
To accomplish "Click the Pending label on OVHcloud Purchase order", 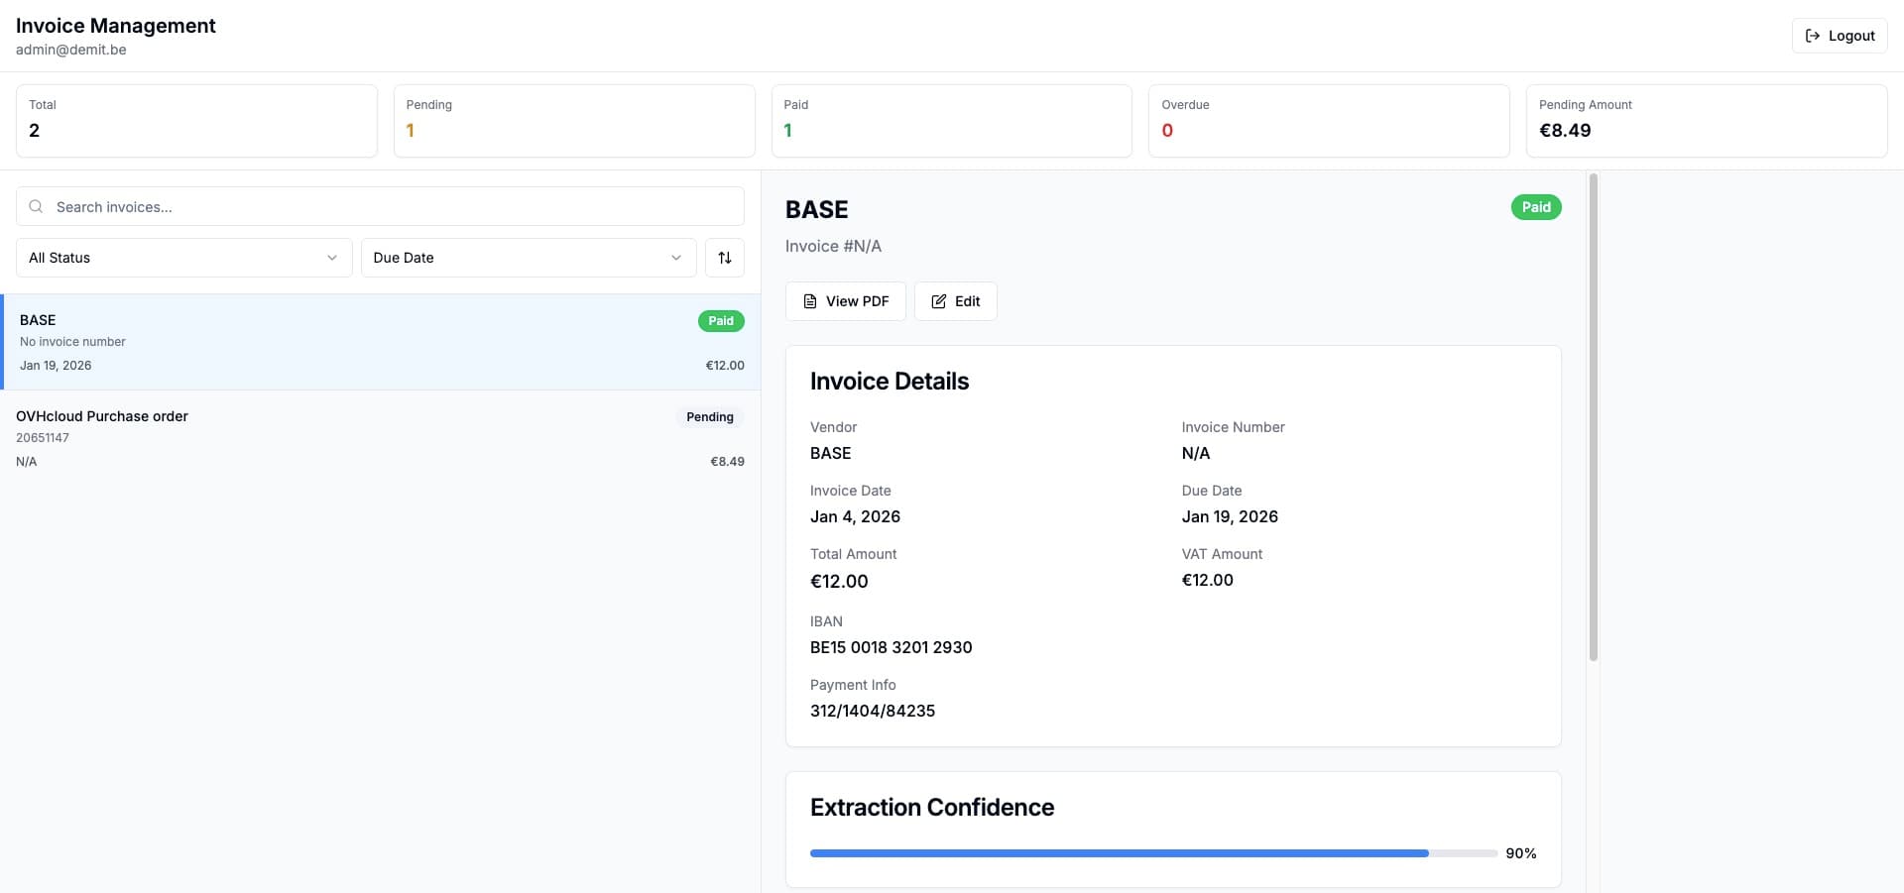I will (709, 417).
